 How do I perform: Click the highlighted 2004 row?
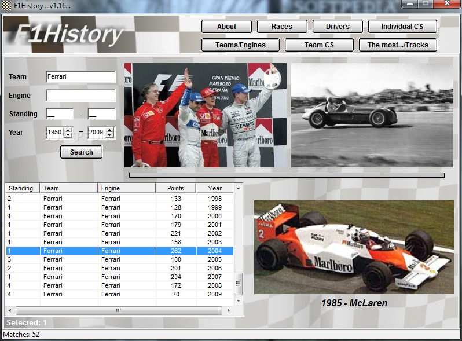click(x=120, y=251)
